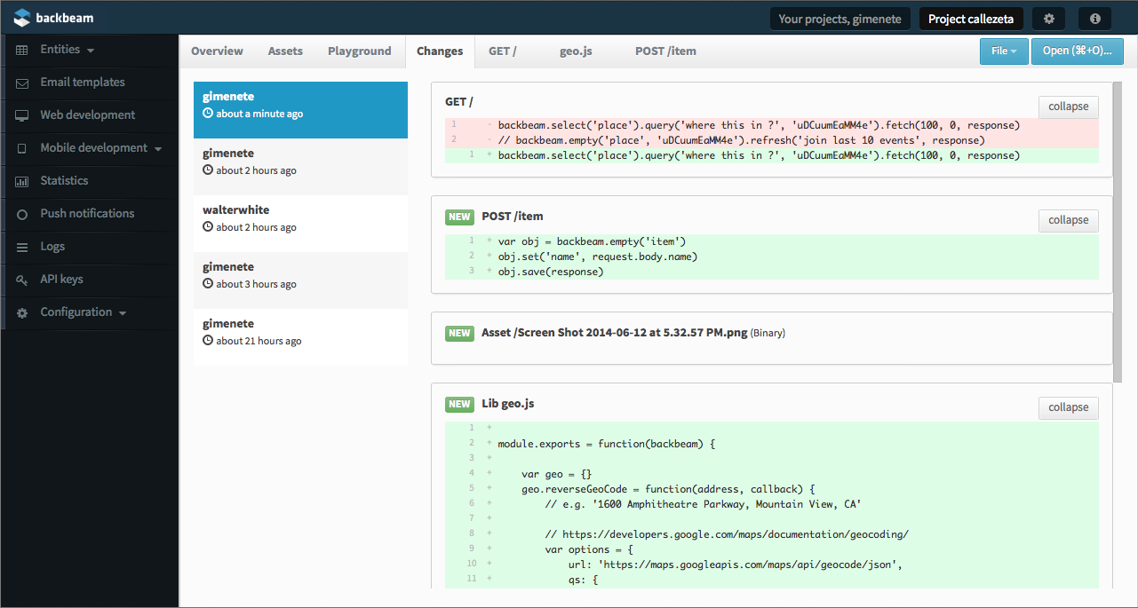The height and width of the screenshot is (608, 1138).
Task: Click the Mobile development phone icon
Action: pyautogui.click(x=22, y=148)
